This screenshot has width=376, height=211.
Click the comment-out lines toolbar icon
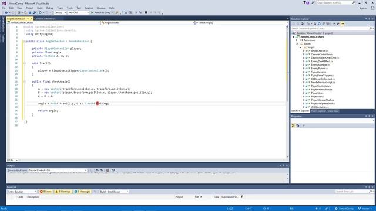click(x=136, y=13)
